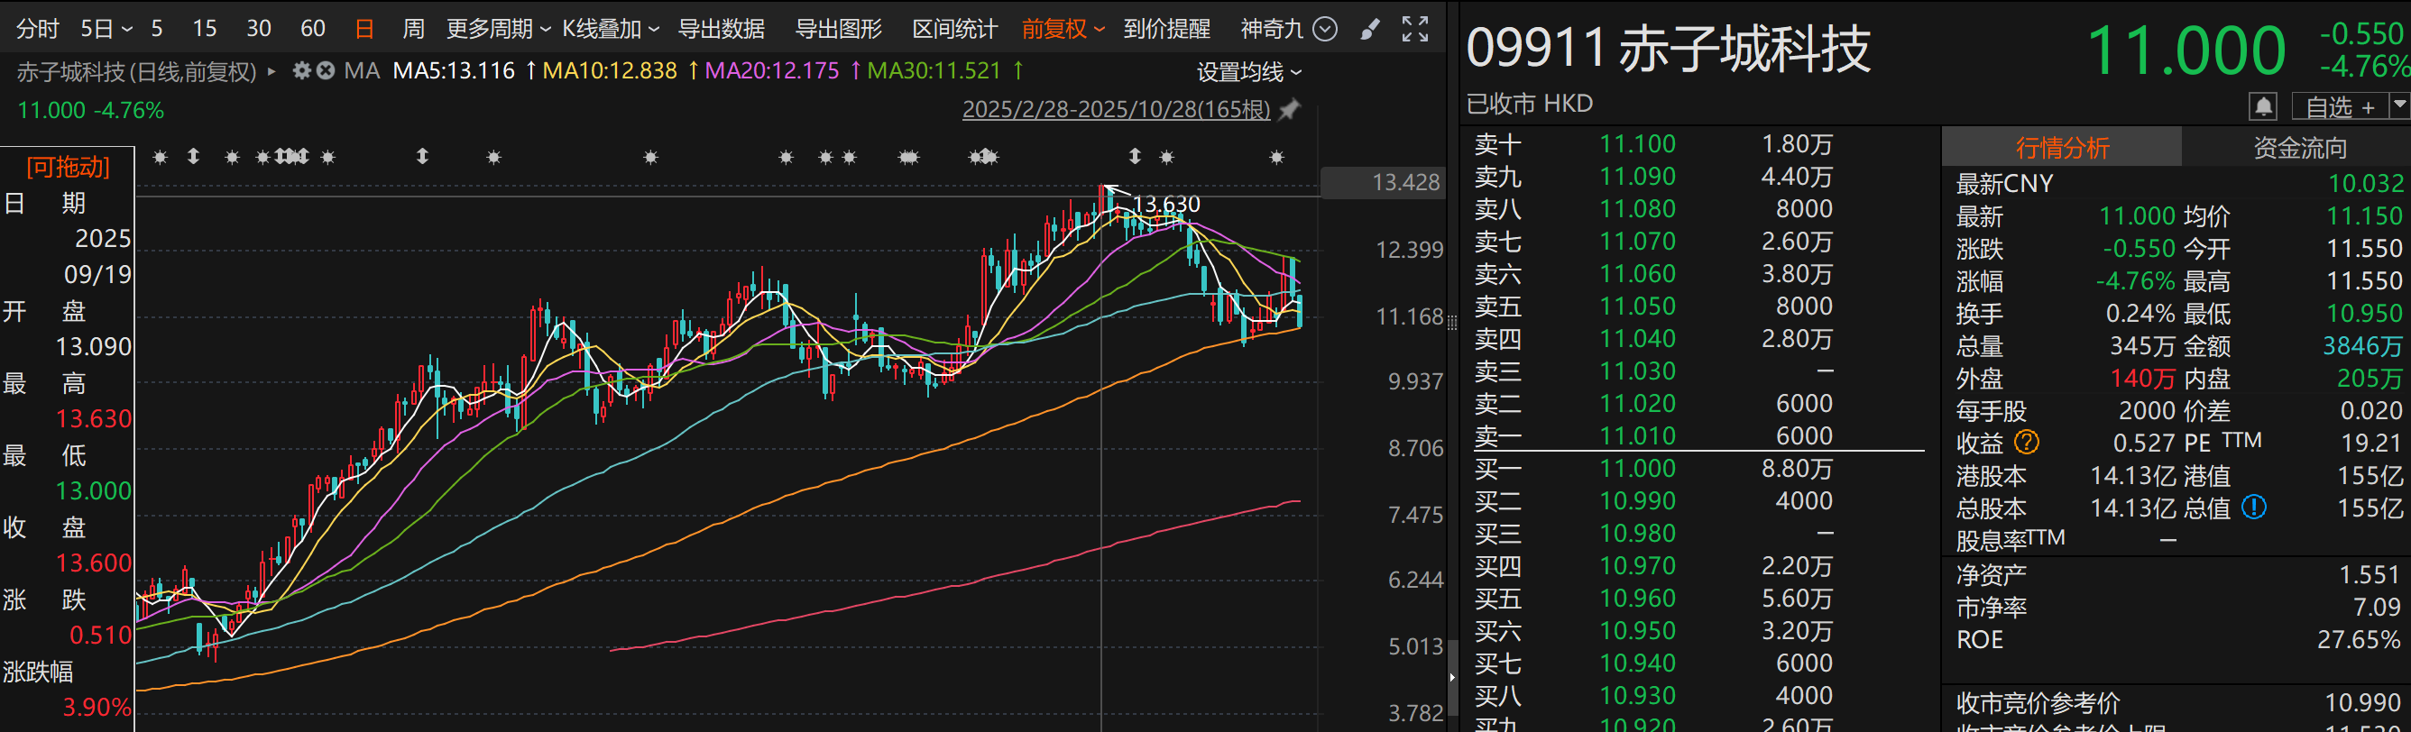Click the 导出图形 button

point(838,29)
